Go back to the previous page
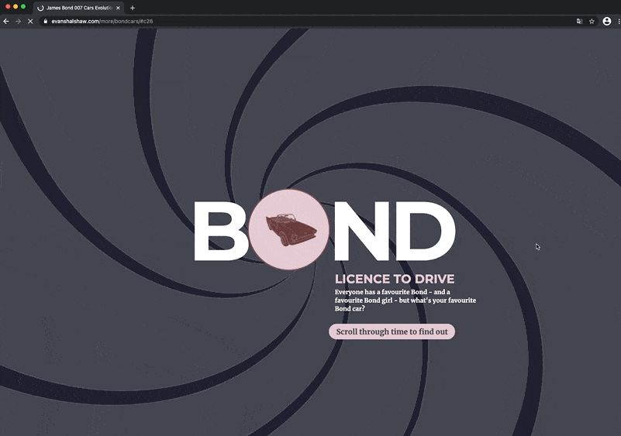 6,22
